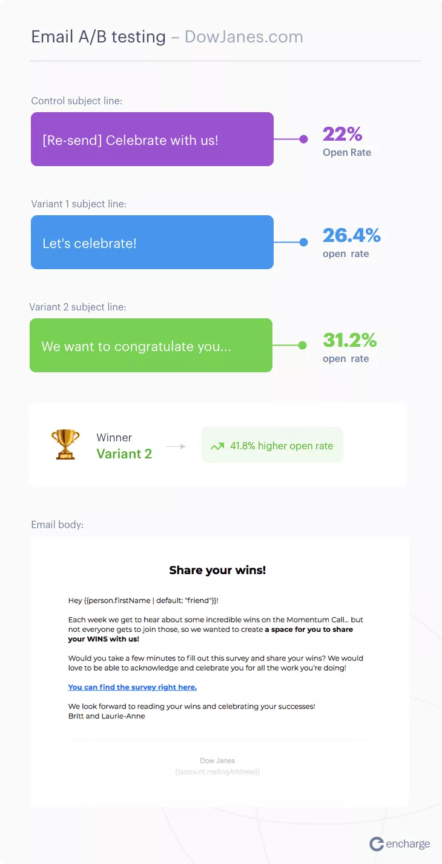Open the survey link in the email
The width and height of the screenshot is (442, 864).
coord(132,687)
